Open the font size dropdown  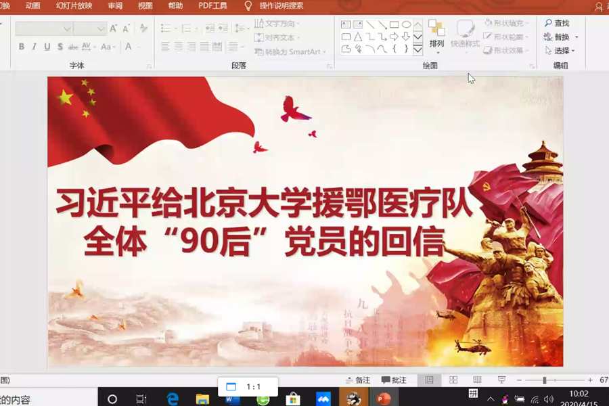[x=101, y=28]
